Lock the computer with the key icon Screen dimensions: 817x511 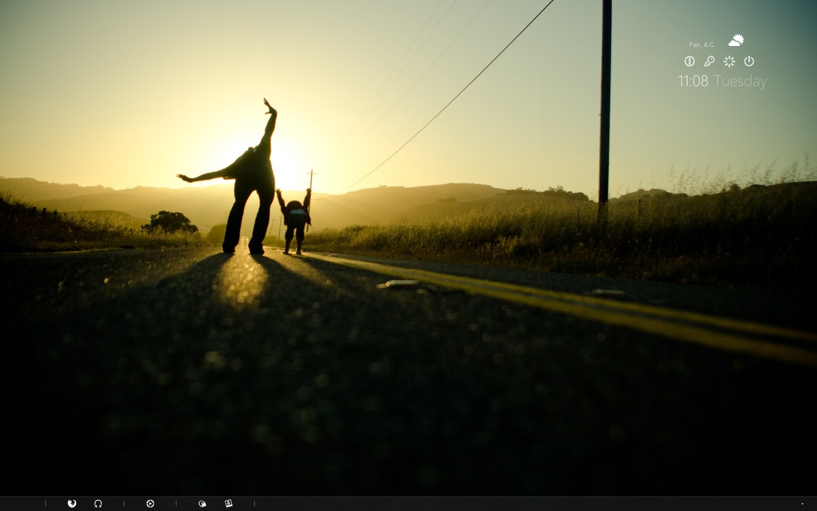[x=709, y=61]
